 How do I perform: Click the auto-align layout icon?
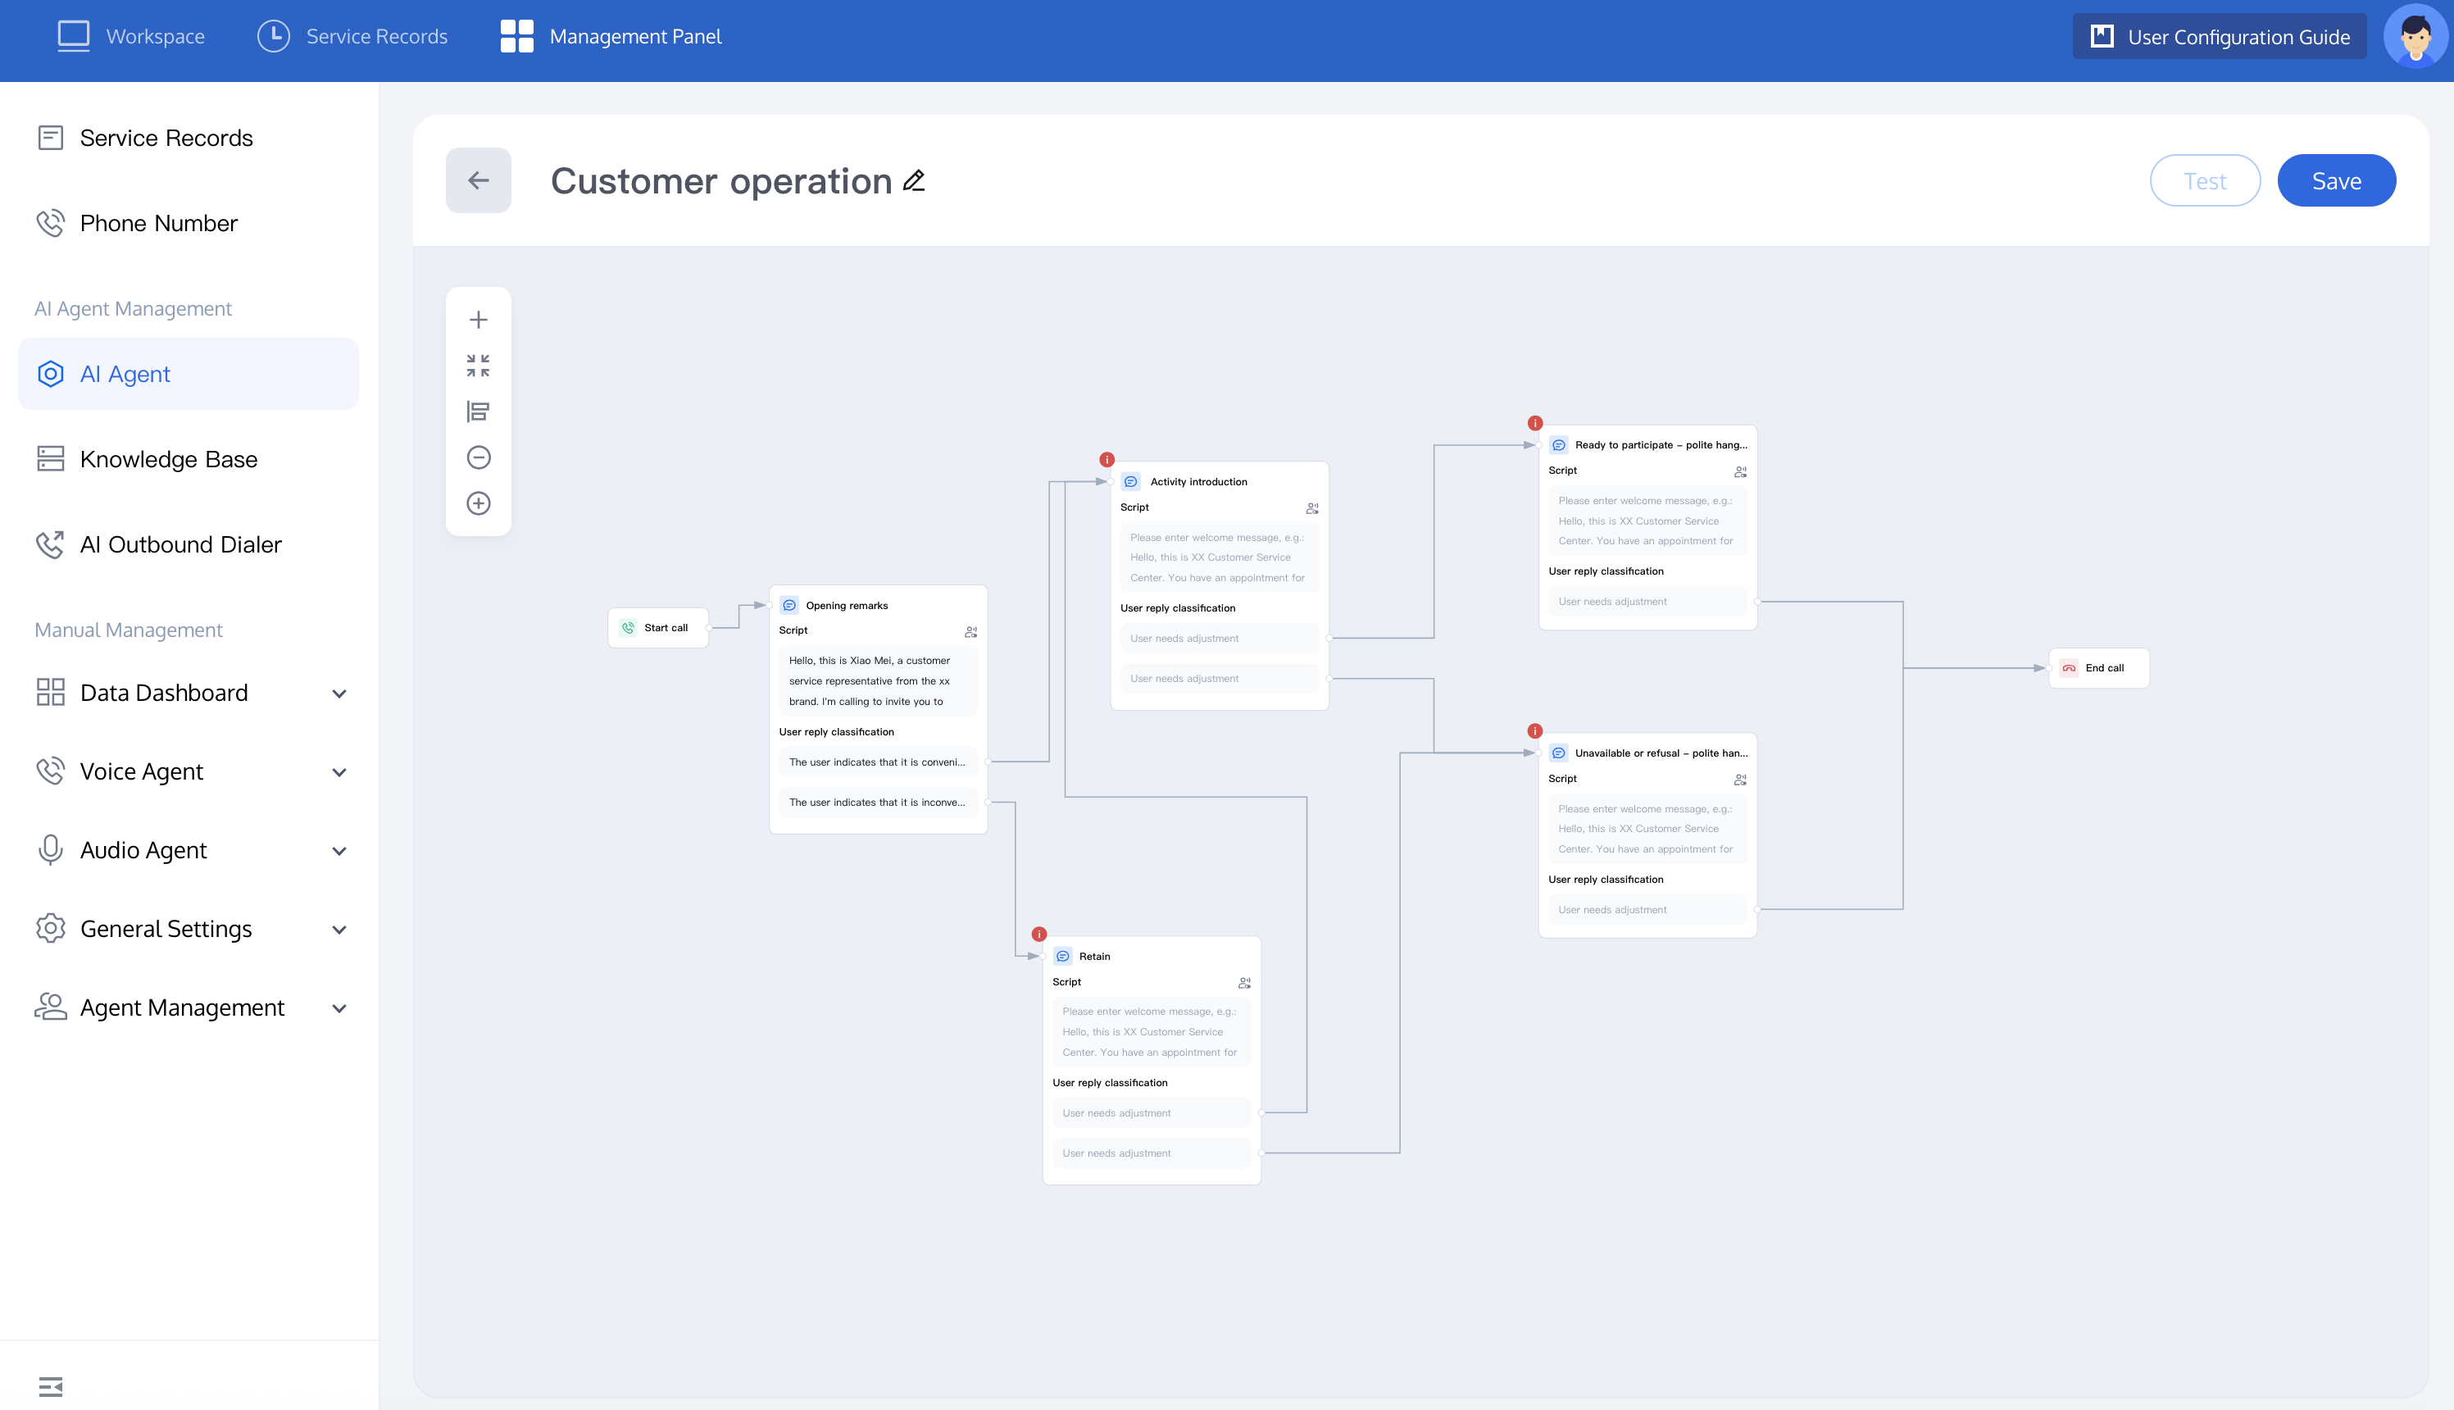point(478,412)
